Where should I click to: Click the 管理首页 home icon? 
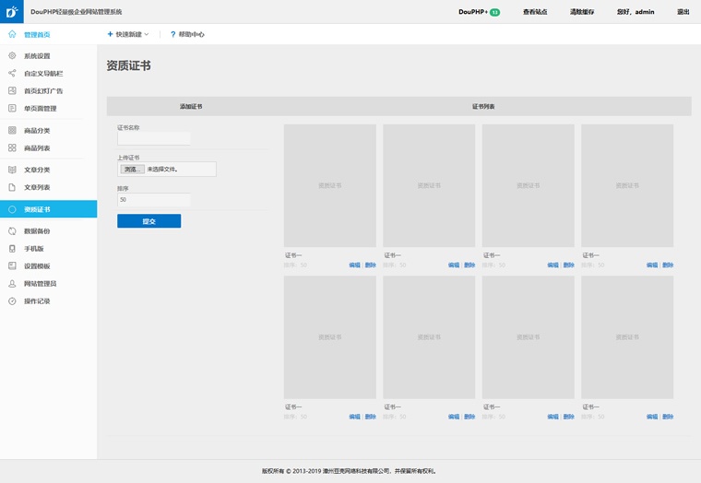(12, 34)
